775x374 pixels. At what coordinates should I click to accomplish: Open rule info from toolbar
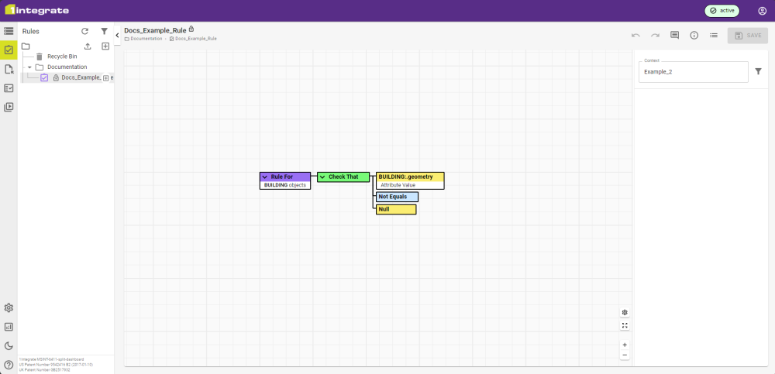click(x=694, y=35)
